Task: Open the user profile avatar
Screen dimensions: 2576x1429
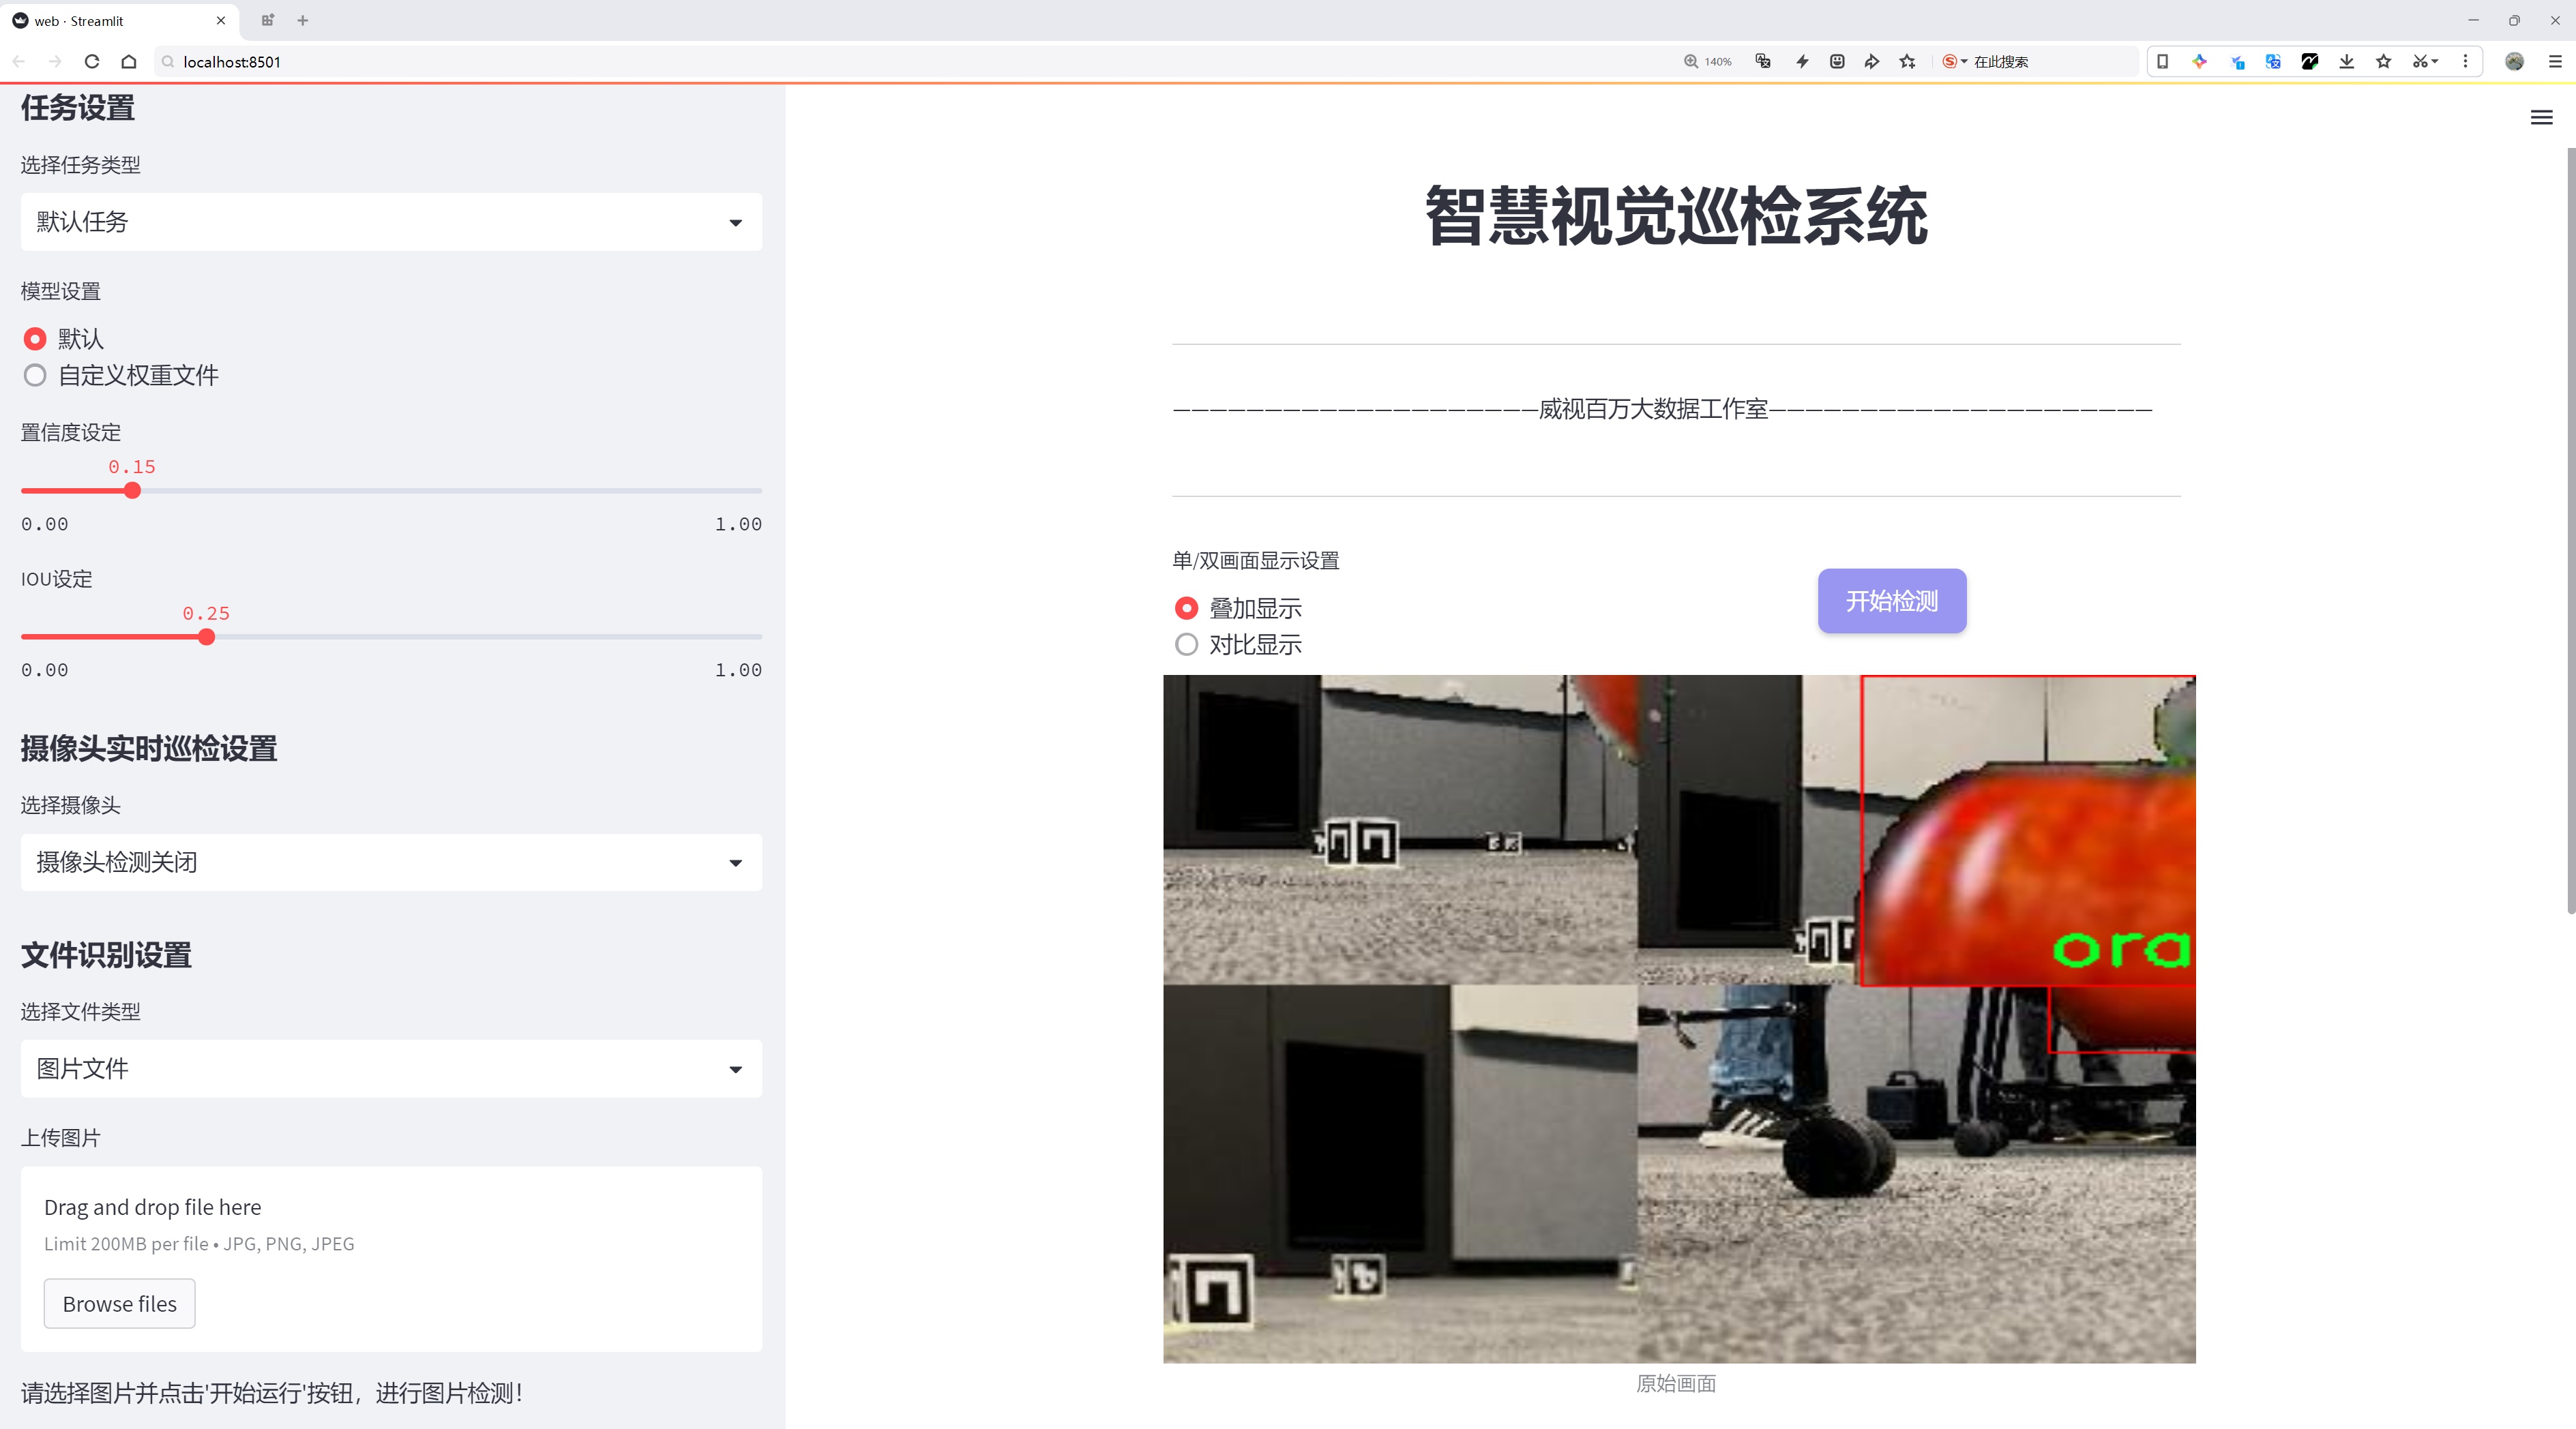Action: pyautogui.click(x=2514, y=61)
